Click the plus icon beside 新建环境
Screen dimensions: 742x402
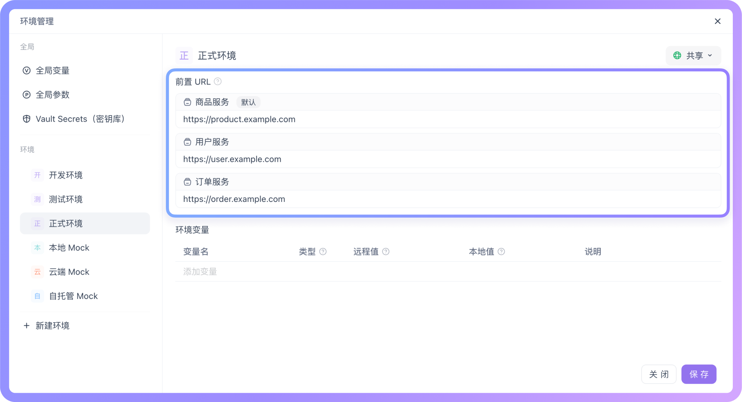[x=26, y=325]
